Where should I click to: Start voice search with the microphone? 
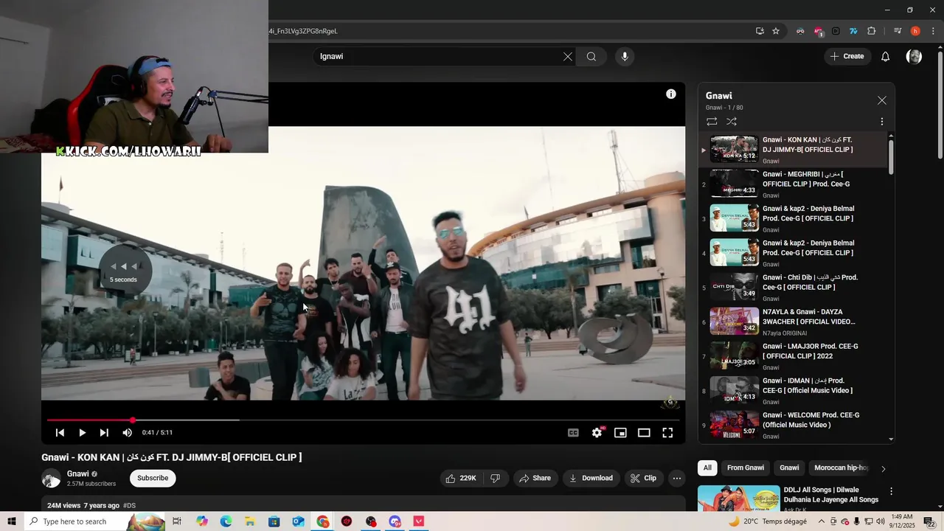click(625, 57)
